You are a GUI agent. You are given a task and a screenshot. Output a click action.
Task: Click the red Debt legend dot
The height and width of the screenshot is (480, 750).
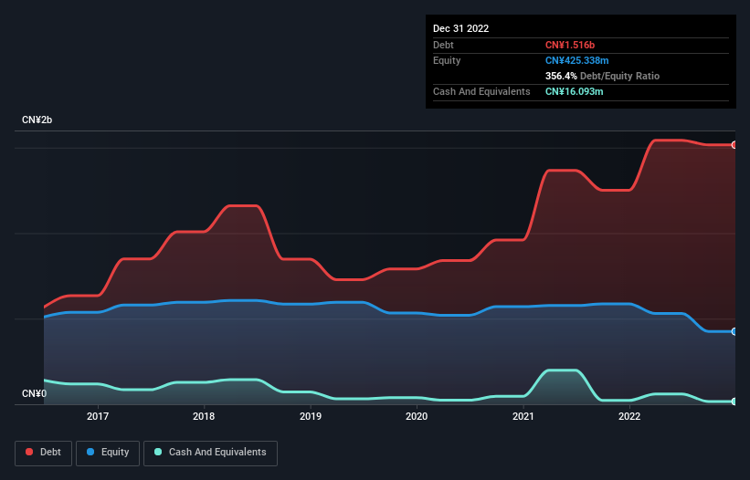click(29, 452)
